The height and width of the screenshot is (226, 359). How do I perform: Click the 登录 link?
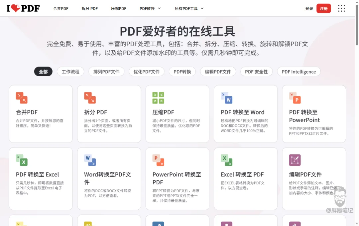pos(309,8)
